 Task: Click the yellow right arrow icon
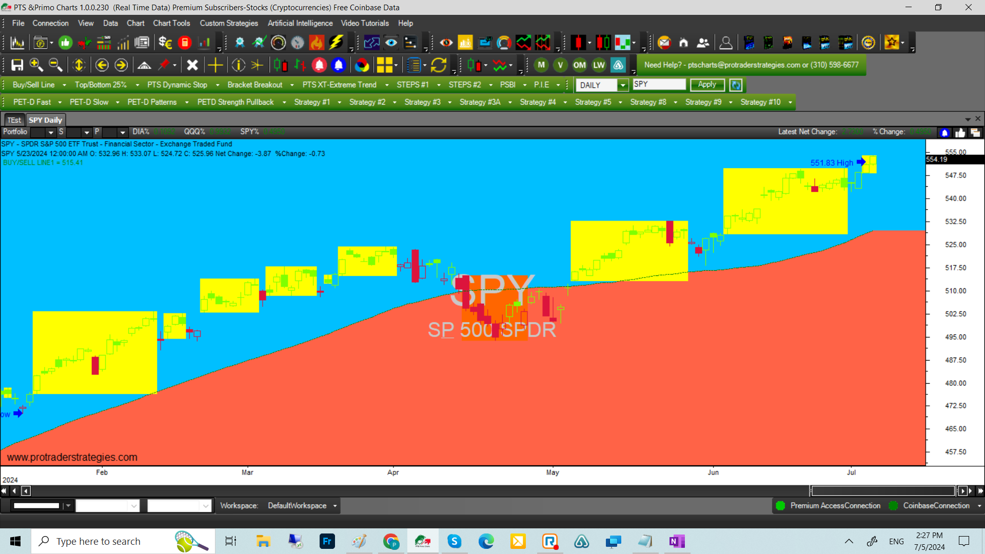point(121,65)
